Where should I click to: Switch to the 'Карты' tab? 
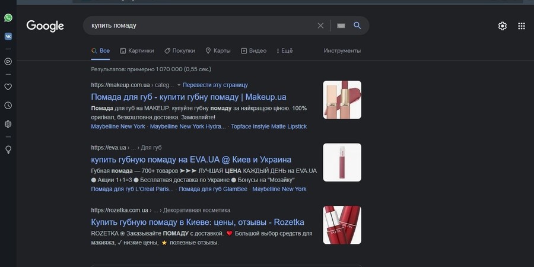click(x=218, y=51)
